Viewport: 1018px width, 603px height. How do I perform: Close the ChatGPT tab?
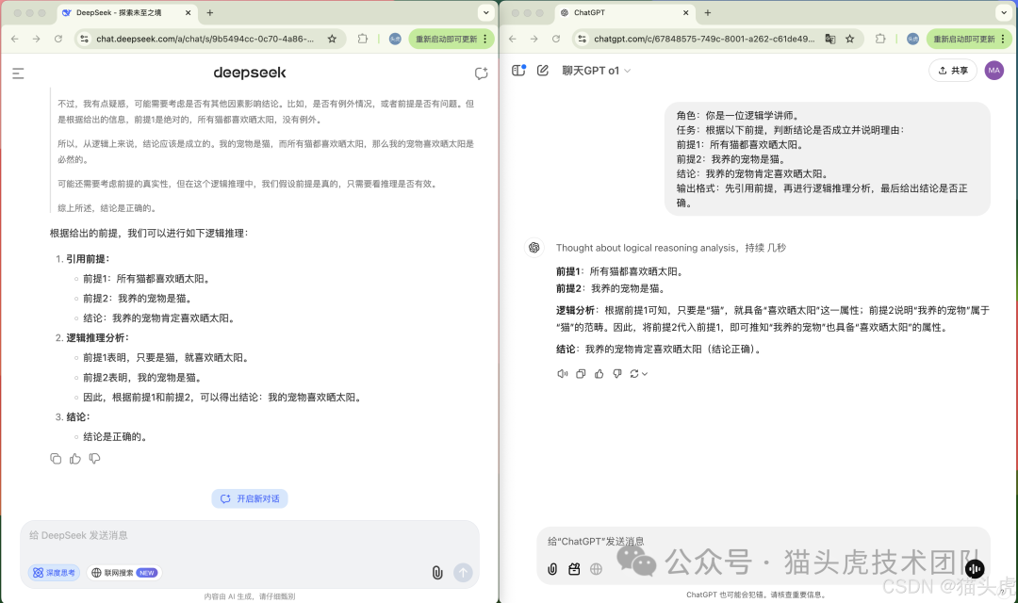[x=685, y=12]
